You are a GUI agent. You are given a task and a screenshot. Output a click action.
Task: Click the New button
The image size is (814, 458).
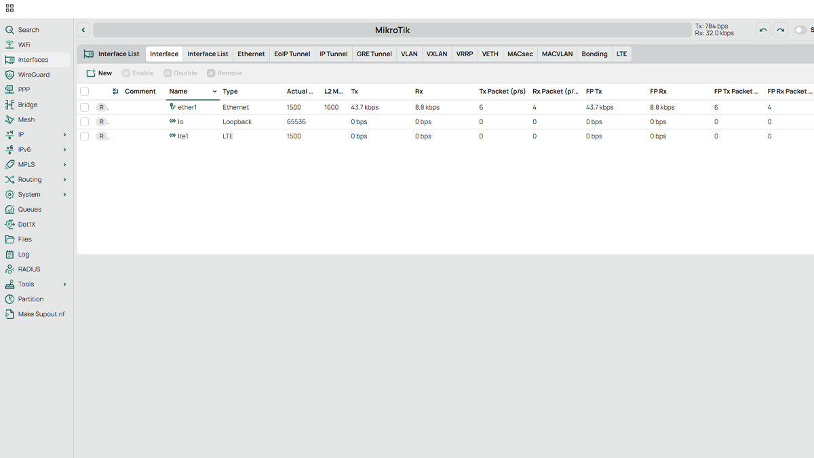99,73
